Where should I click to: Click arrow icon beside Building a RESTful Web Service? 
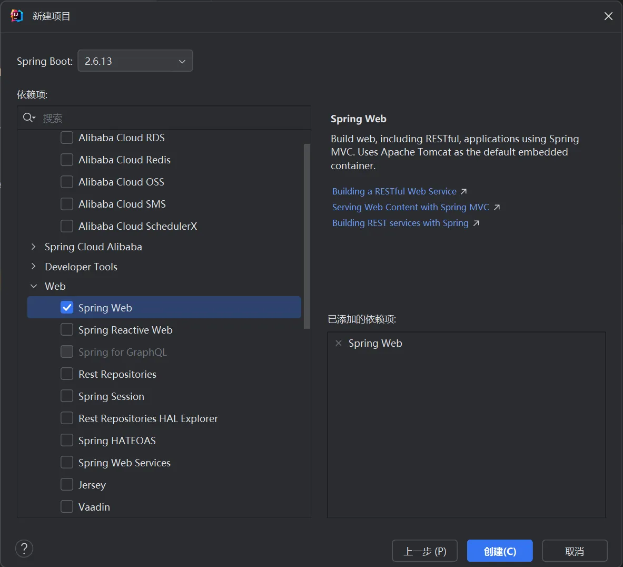tap(463, 192)
